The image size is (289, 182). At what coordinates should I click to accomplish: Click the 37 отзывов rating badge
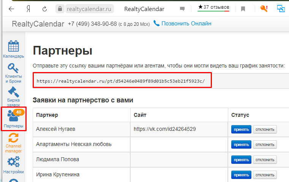213,7
